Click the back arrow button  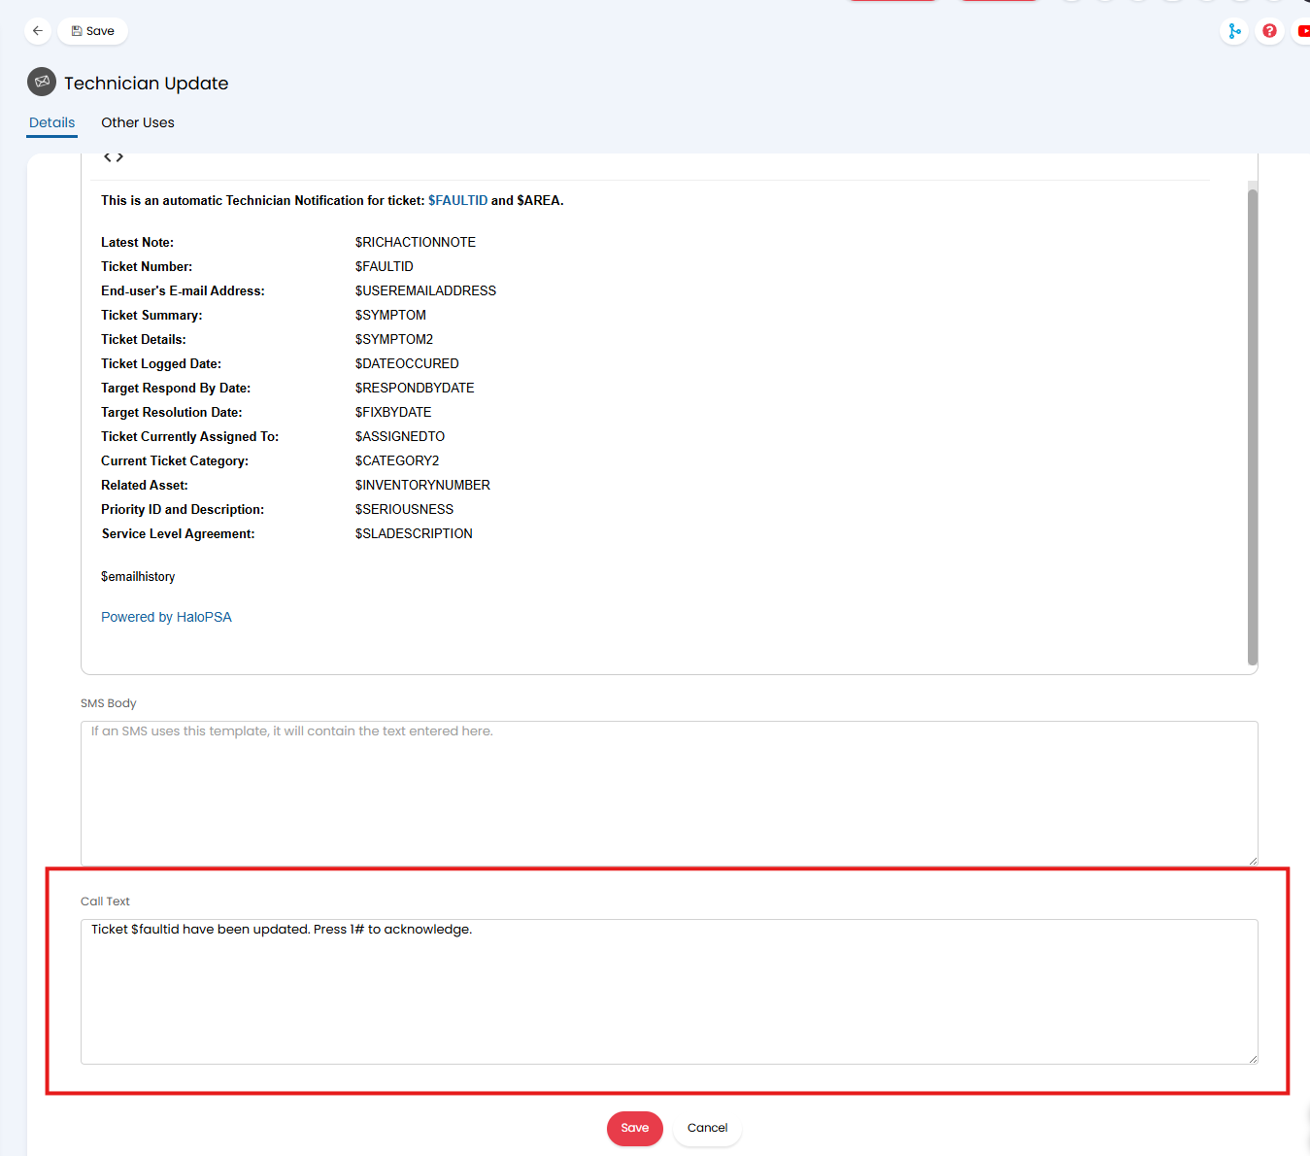38,31
